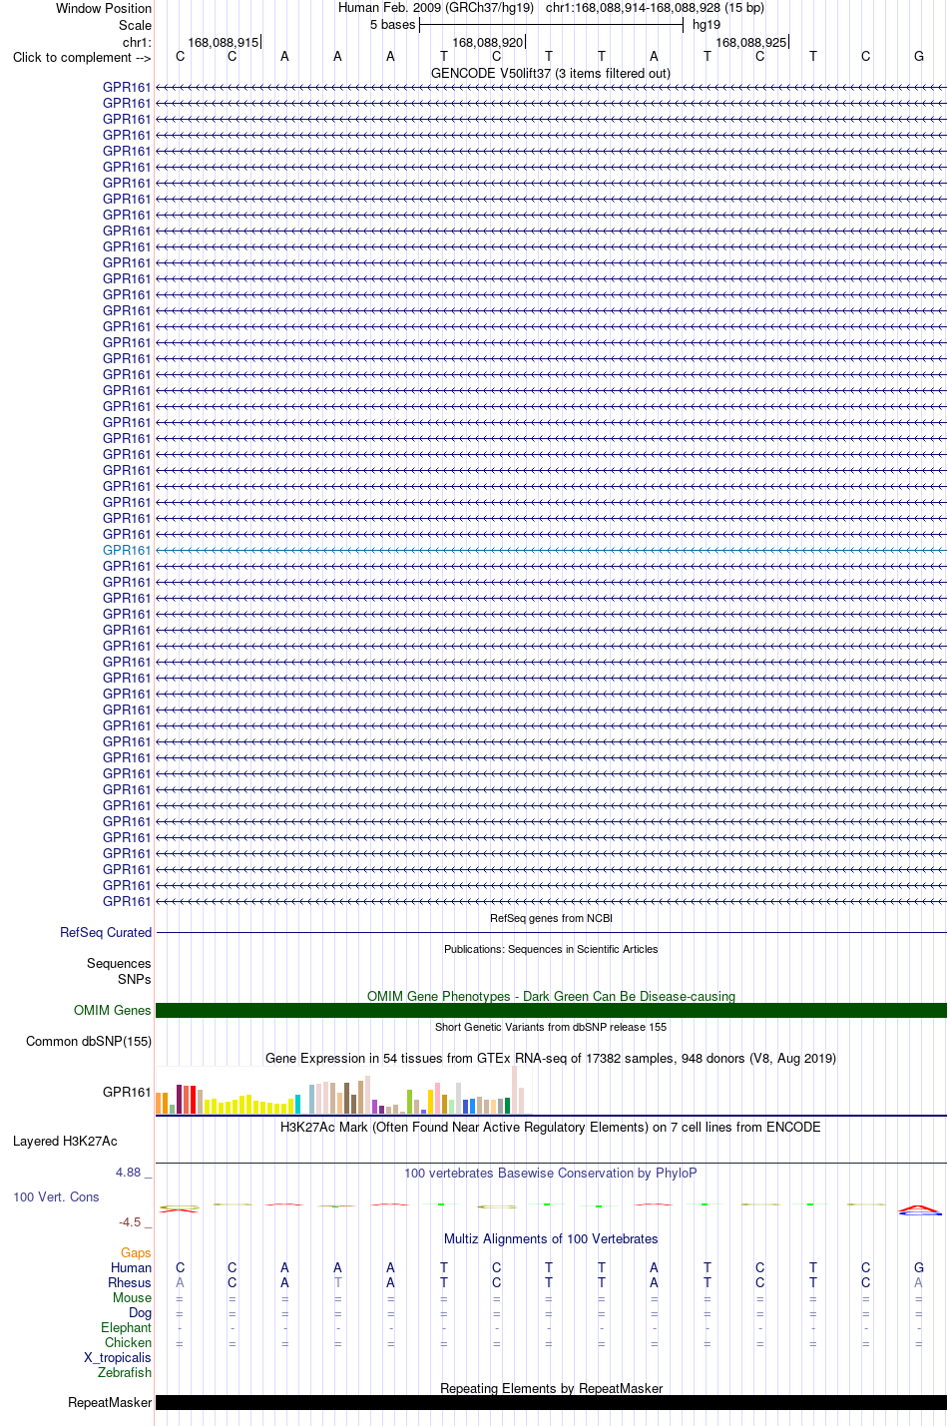Click the Dog species row label
Image resolution: width=948 pixels, height=1426 pixels.
pos(140,1312)
